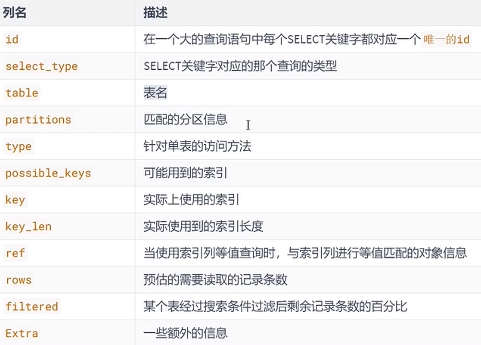Screen dimensions: 481x345
Task: Select the rows code label
Action: coord(19,280)
